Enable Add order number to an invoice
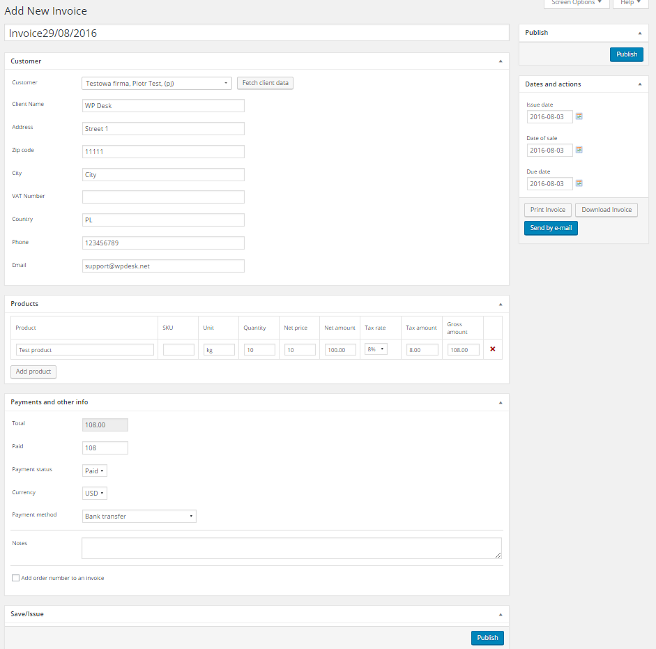 15,578
